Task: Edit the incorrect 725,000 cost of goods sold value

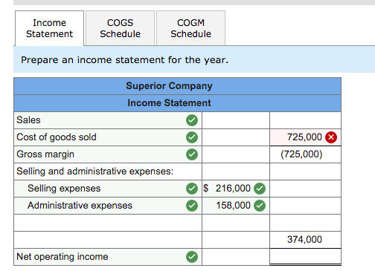Action: (x=305, y=137)
